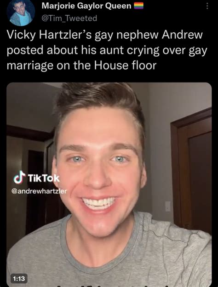The width and height of the screenshot is (218, 287).
Task: Visit the @Tim_Tweeted handle link
Action: click(69, 18)
